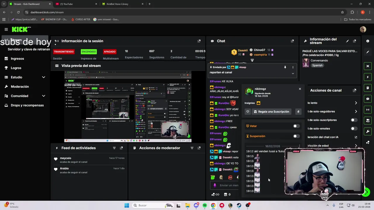Image resolution: width=374 pixels, height=210 pixels.
Task: Open the shop icon below chat input
Action: click(x=226, y=195)
